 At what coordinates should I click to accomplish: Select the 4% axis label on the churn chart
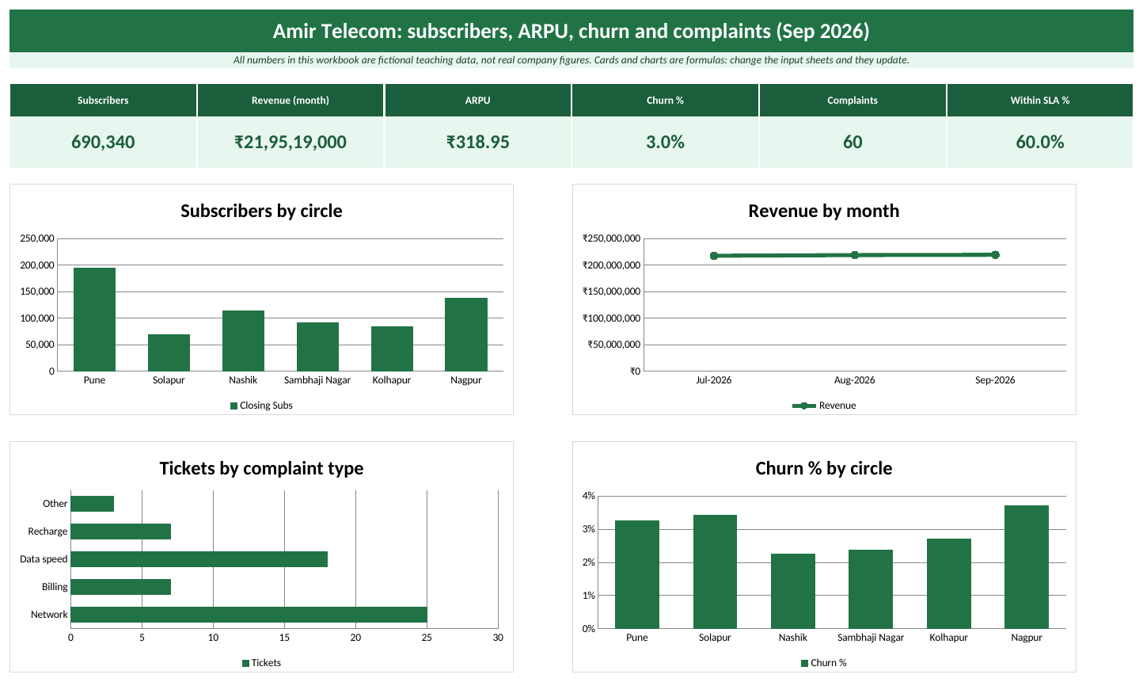point(589,496)
